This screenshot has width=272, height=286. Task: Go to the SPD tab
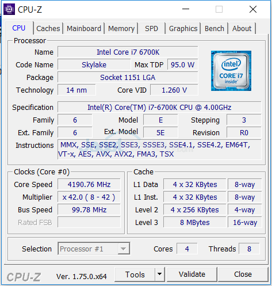click(x=151, y=29)
